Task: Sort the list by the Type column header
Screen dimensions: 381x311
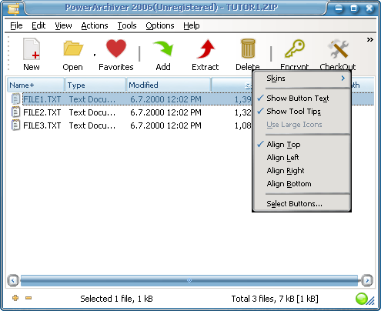Action: click(95, 85)
